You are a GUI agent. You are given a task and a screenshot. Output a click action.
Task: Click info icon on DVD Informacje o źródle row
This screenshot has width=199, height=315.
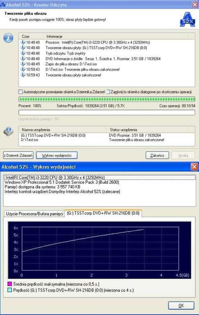(x=23, y=59)
